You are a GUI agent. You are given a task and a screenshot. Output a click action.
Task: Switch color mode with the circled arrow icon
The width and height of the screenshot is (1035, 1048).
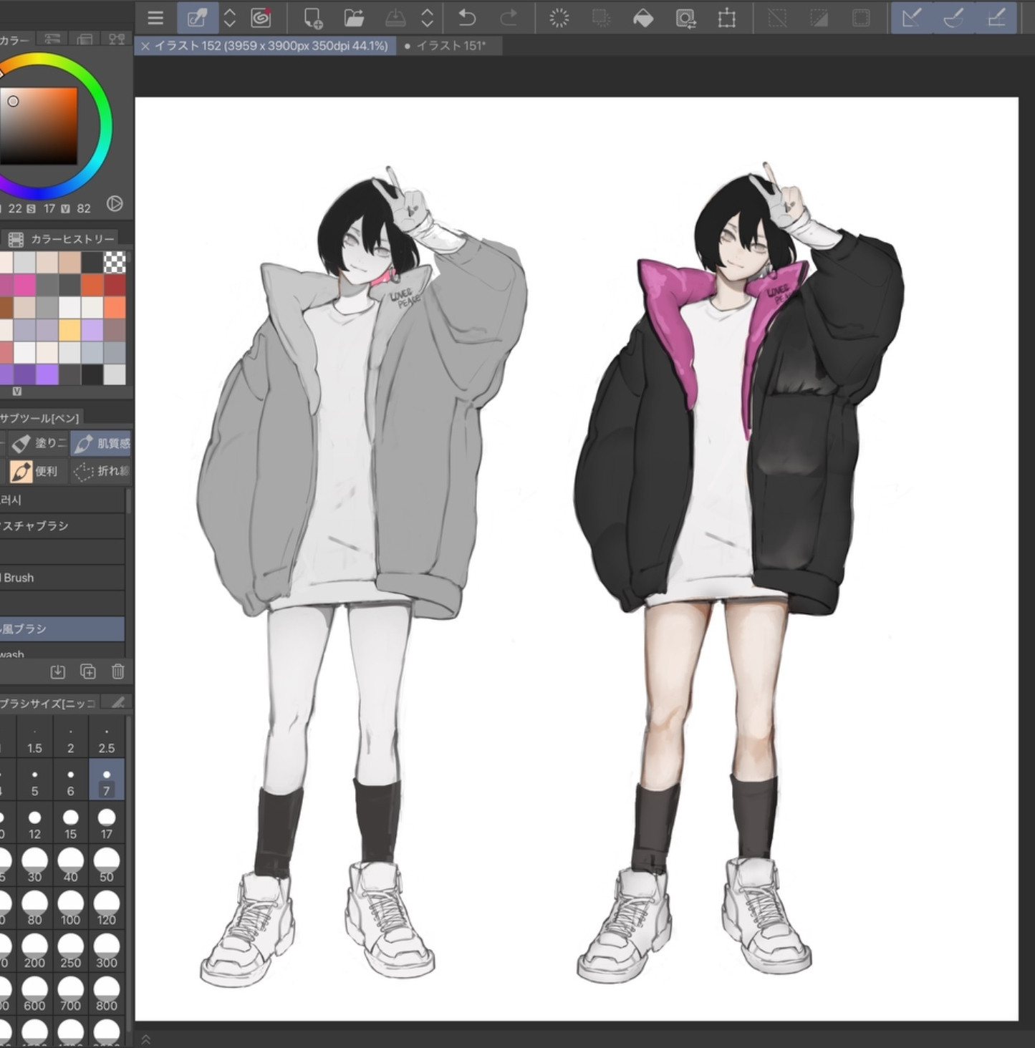point(115,204)
